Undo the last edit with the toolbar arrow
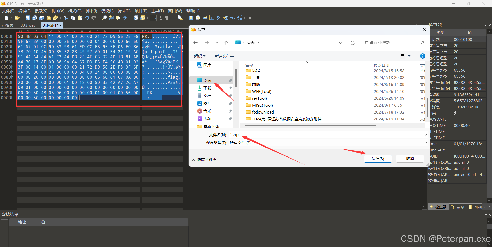This screenshot has height=247, width=492. click(x=87, y=18)
